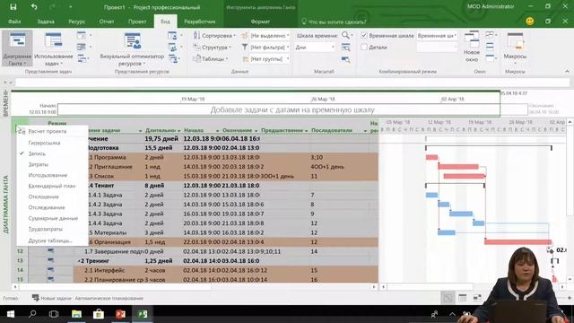Select Расчет проекта table entry

[48, 131]
